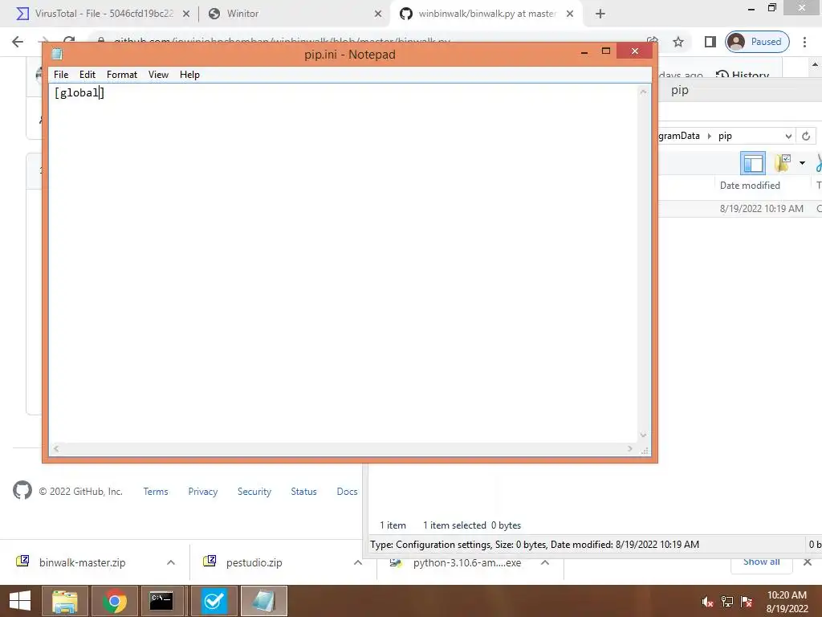Sort by the Date modified column
The height and width of the screenshot is (617, 822).
coord(750,186)
